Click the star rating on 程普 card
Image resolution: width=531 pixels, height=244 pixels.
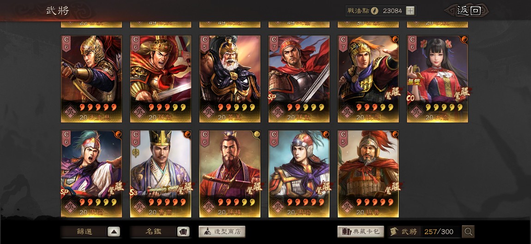coord(374,202)
